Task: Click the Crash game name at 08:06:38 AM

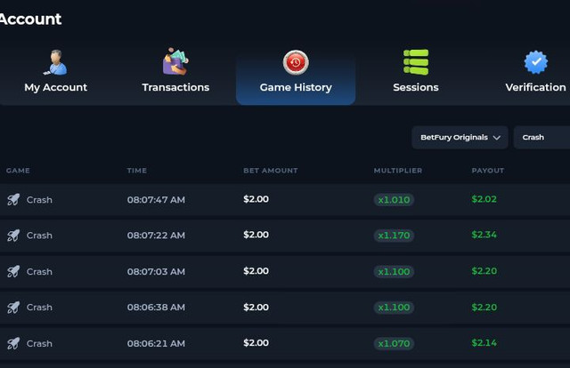Action: (39, 307)
